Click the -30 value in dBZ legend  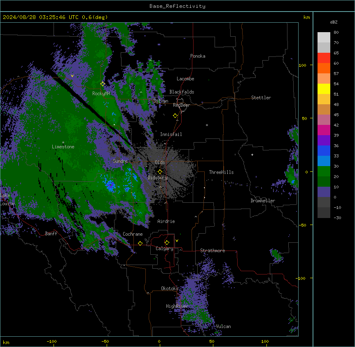[x=337, y=218]
